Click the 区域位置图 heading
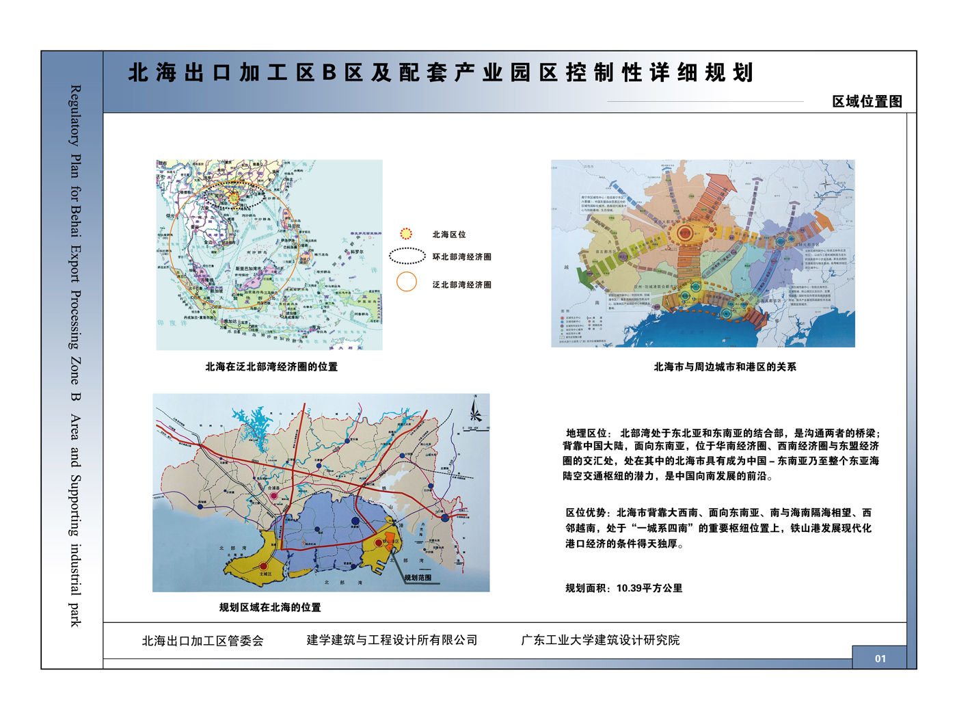 click(867, 102)
